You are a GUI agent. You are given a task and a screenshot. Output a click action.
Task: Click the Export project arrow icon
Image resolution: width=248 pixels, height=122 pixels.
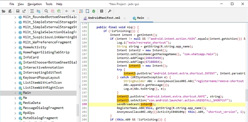(x=24, y=11)
